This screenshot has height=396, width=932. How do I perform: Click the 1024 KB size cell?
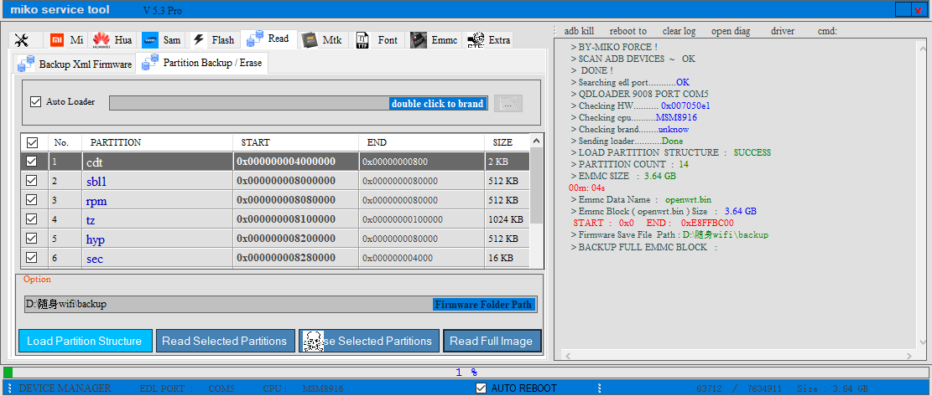pos(505,219)
